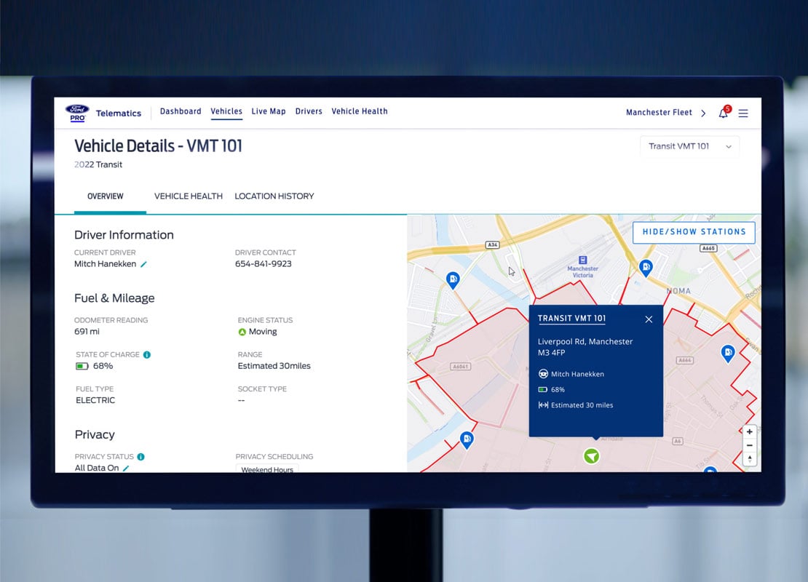Select the green vehicle marker on map
The height and width of the screenshot is (582, 808).
point(592,456)
